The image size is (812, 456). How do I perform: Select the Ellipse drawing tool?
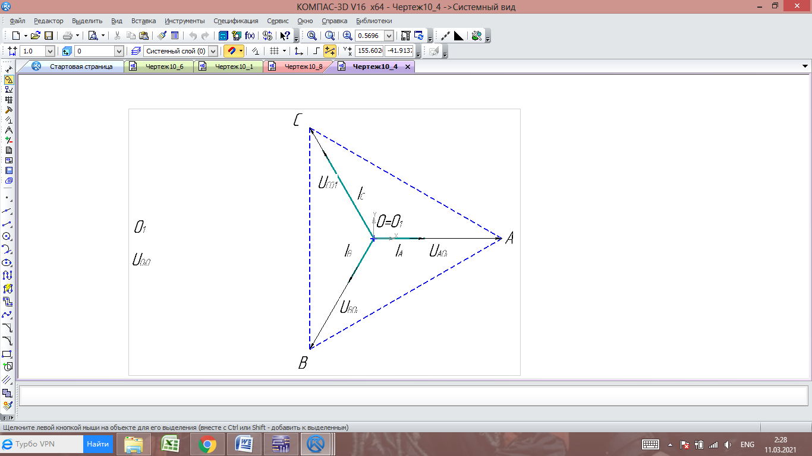click(8, 262)
